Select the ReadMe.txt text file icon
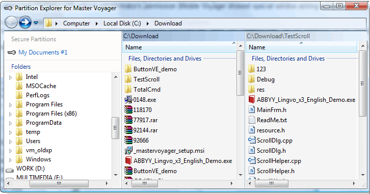The height and width of the screenshot is (194, 370). tap(252, 120)
